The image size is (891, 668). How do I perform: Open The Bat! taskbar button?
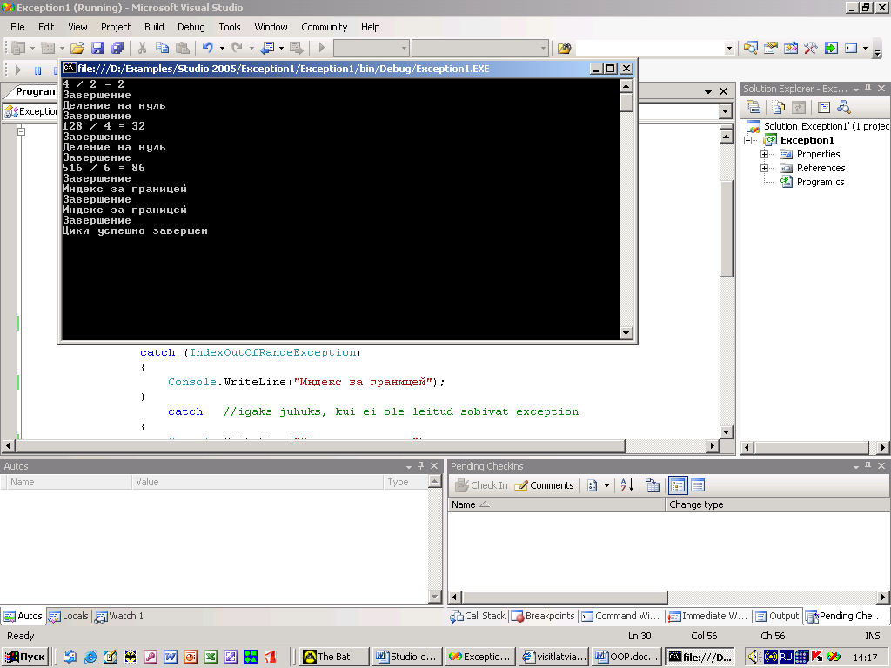[335, 657]
